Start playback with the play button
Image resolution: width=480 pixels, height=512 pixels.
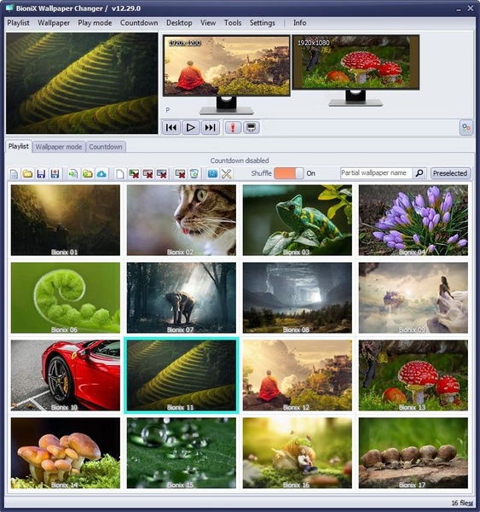(191, 127)
